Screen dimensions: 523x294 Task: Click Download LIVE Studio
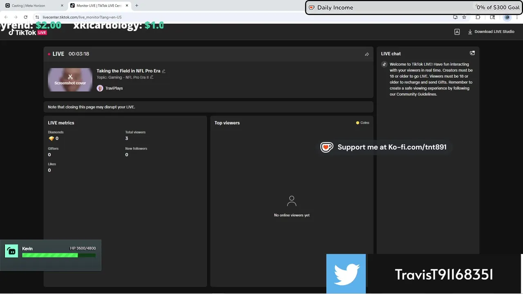[491, 32]
